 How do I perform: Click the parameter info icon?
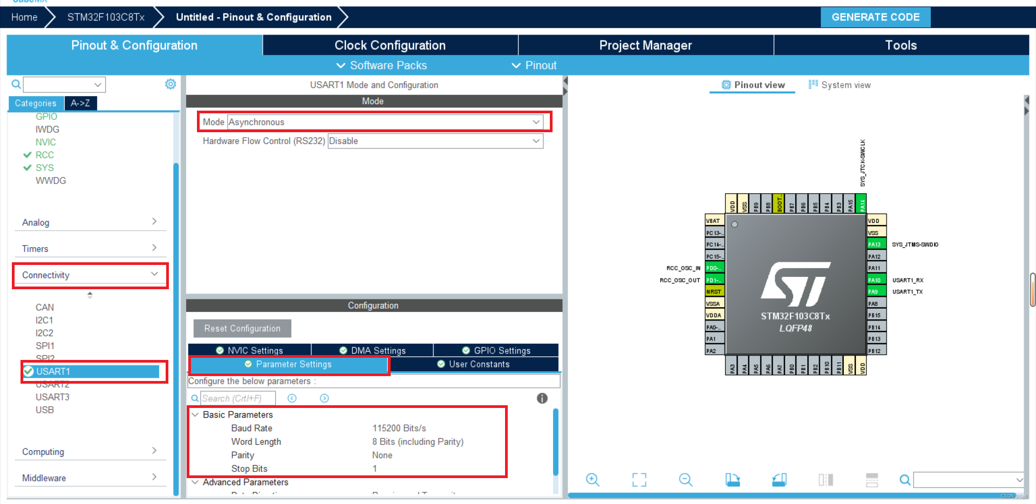click(542, 398)
